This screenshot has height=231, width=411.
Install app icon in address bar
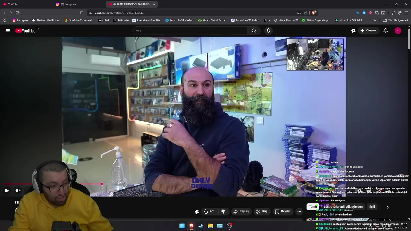coord(299,13)
